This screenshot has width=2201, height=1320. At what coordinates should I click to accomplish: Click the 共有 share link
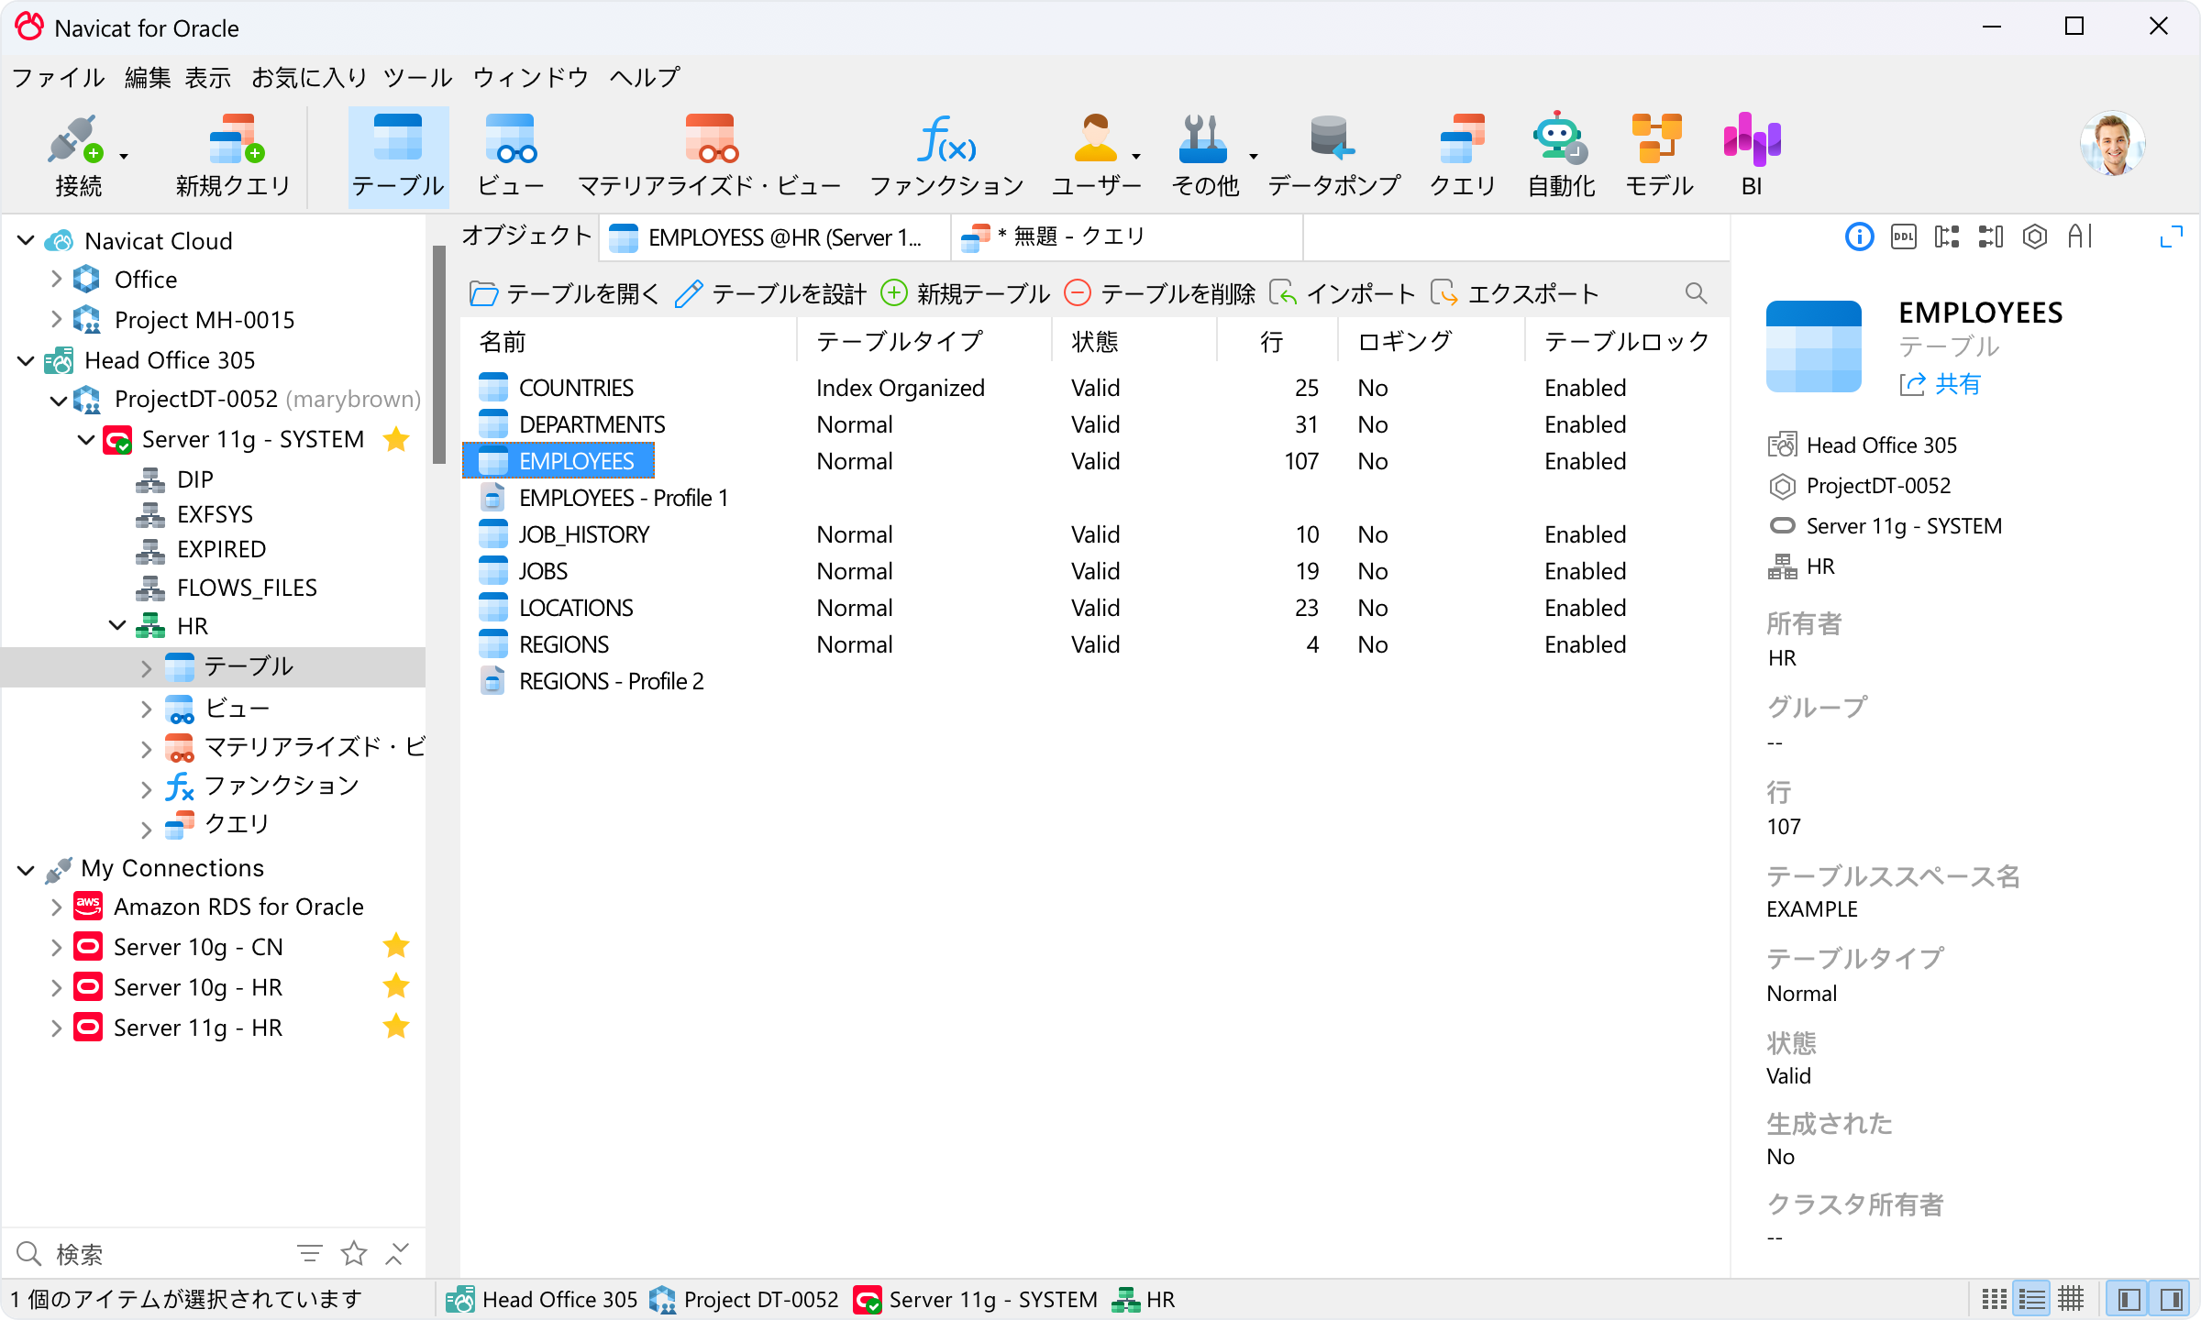tap(1940, 384)
